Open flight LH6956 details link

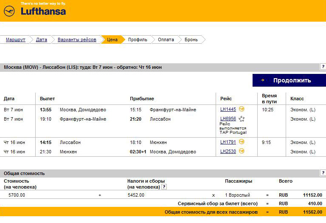[228, 119]
